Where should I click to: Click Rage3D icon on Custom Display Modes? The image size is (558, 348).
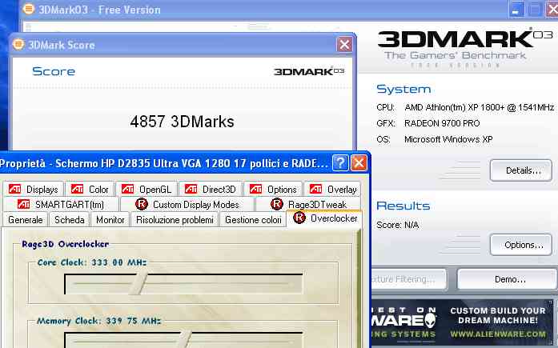coord(142,204)
